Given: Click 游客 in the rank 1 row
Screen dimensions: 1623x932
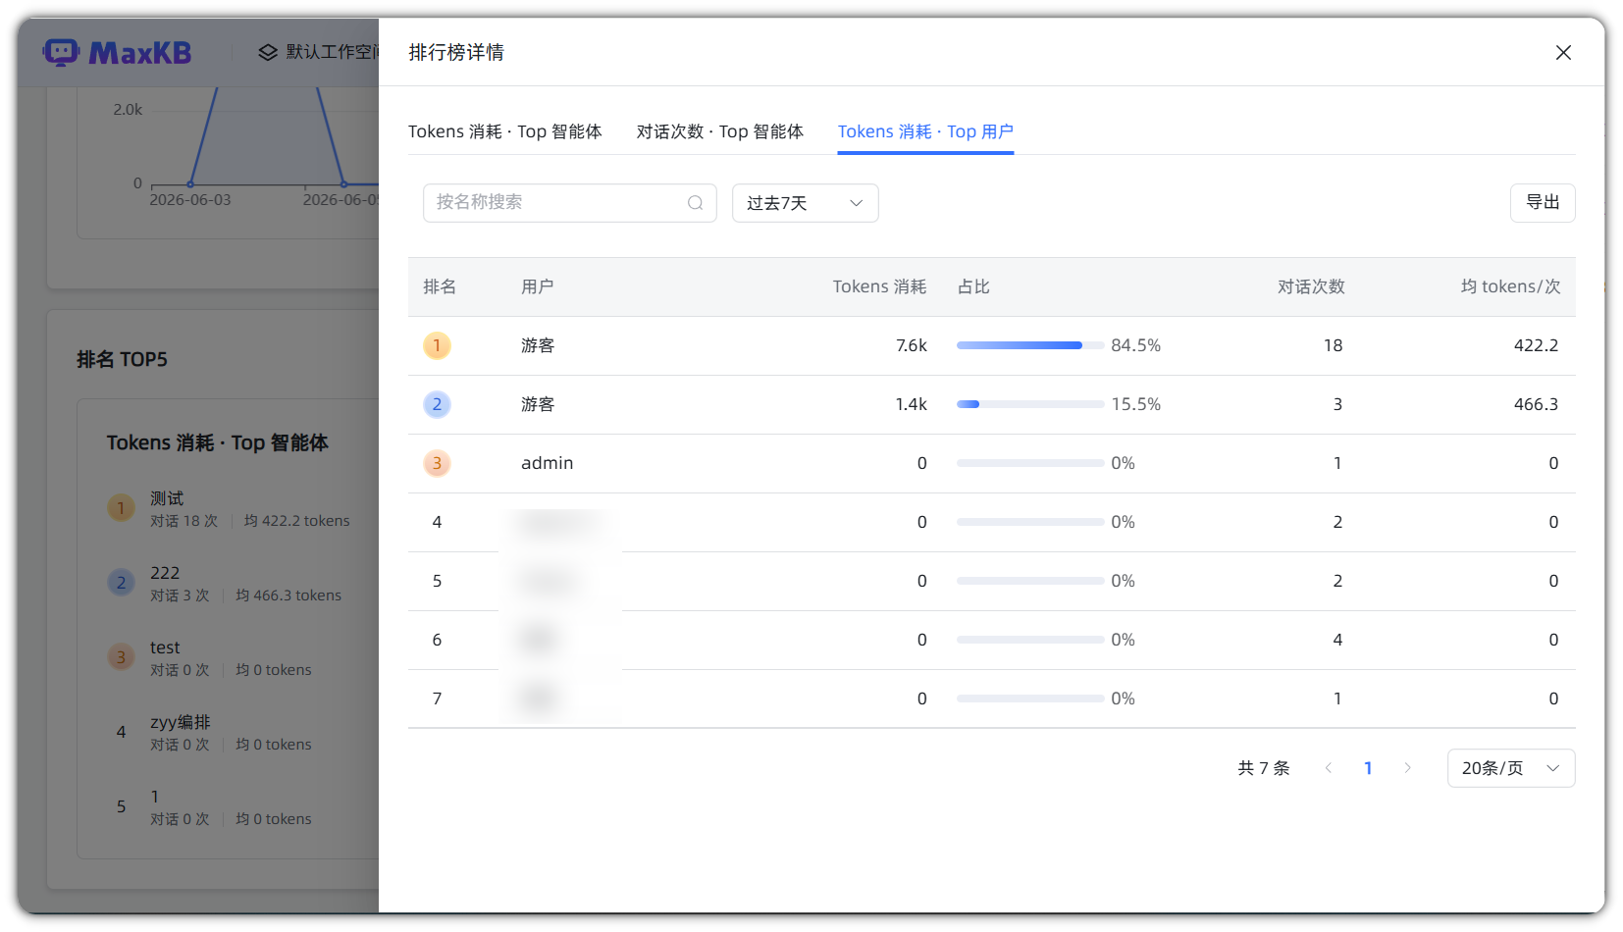Looking at the screenshot, I should [538, 345].
